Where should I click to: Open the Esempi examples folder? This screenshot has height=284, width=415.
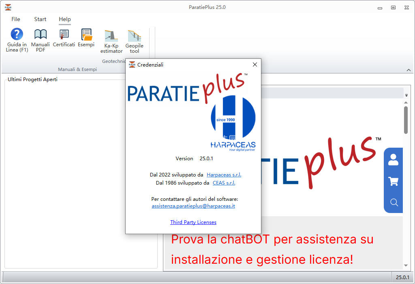[x=86, y=38]
